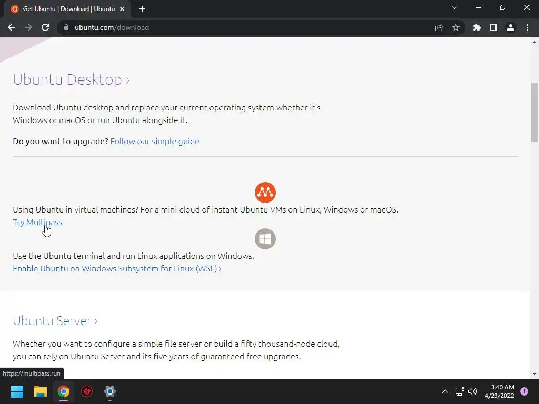Go back to the previous page
The width and height of the screenshot is (539, 404).
point(12,27)
